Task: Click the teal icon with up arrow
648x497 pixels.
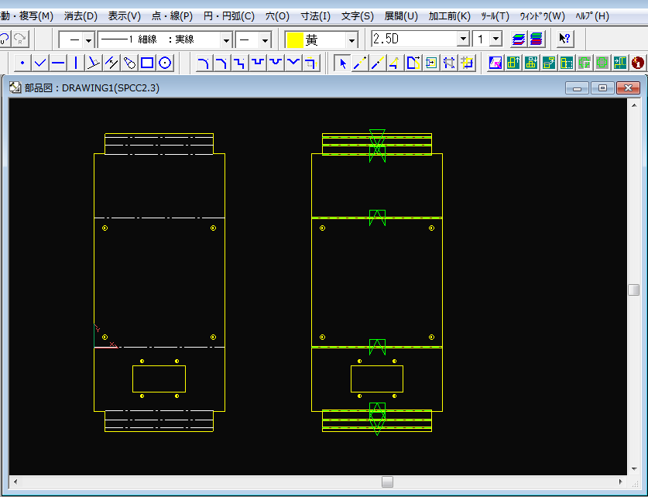Action: (513, 63)
